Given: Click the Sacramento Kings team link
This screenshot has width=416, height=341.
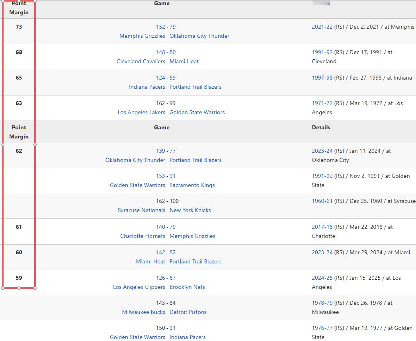Looking at the screenshot, I should [192, 185].
